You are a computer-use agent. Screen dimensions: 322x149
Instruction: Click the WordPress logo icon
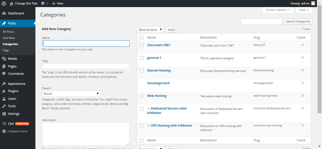[4, 4]
